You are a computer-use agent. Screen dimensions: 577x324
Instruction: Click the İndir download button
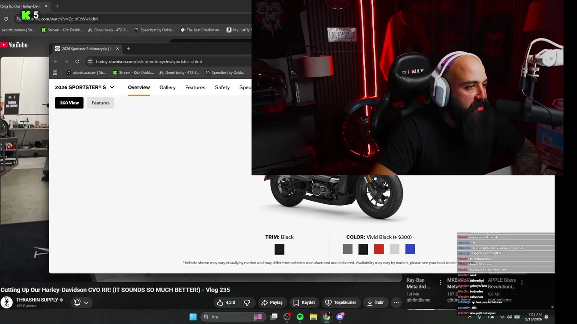click(376, 302)
